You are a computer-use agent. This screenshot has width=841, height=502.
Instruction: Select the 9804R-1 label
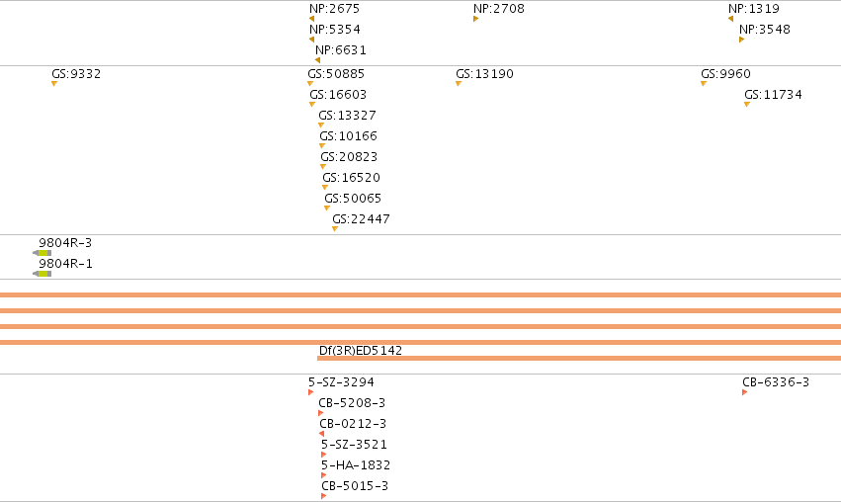pyautogui.click(x=65, y=264)
